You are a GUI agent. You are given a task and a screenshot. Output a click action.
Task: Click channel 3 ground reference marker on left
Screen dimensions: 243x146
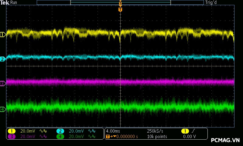[x=3, y=83]
